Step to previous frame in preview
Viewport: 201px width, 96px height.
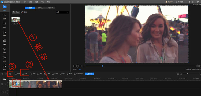(x=74, y=66)
